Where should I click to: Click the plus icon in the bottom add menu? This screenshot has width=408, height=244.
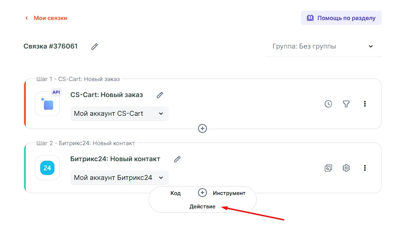(x=202, y=193)
